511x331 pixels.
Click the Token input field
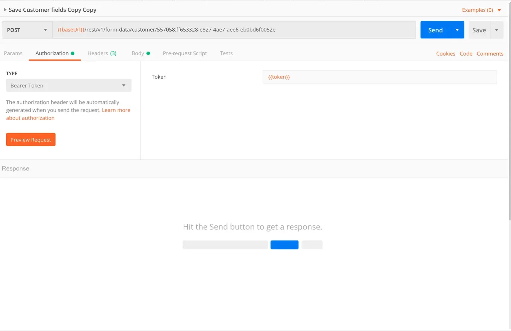pyautogui.click(x=379, y=77)
